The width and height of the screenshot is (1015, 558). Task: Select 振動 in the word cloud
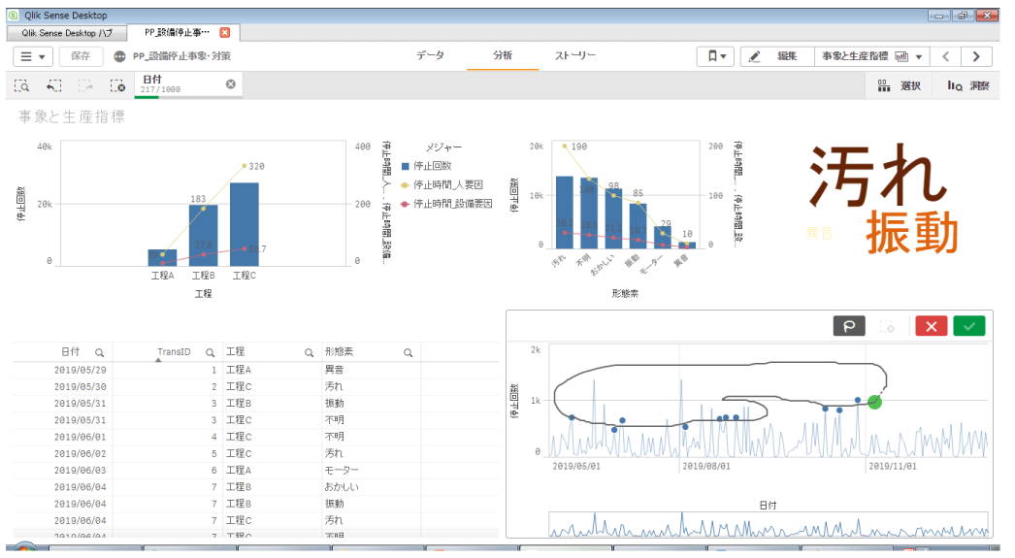point(911,234)
